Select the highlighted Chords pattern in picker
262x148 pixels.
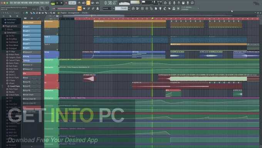32,61
